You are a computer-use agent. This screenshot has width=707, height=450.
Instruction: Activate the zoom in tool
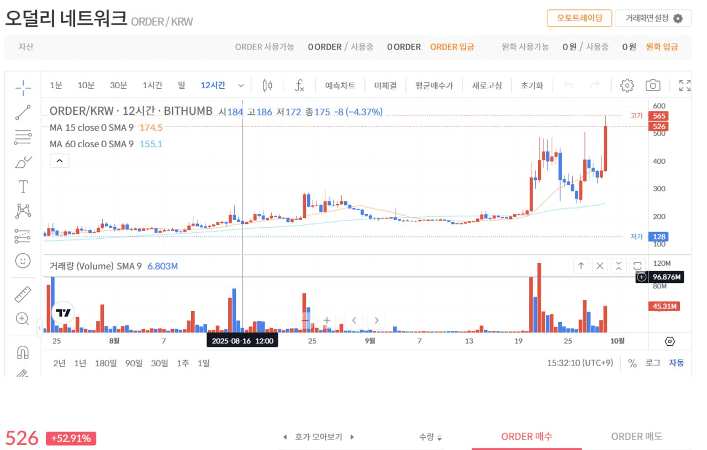tap(23, 319)
